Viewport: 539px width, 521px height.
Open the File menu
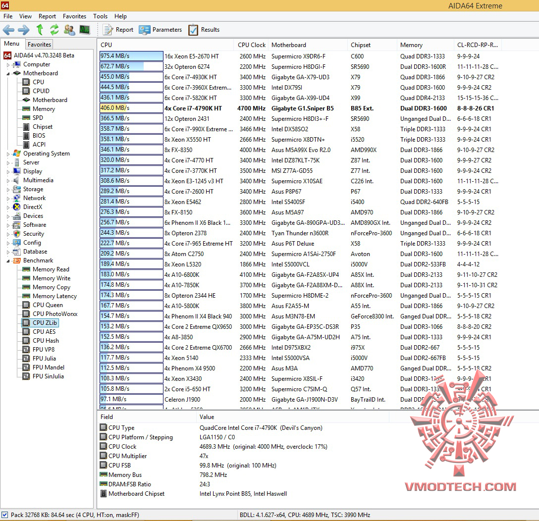click(8, 16)
